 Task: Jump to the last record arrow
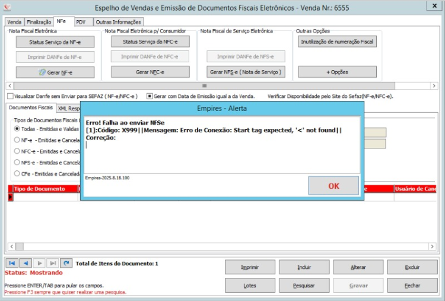pyautogui.click(x=53, y=263)
